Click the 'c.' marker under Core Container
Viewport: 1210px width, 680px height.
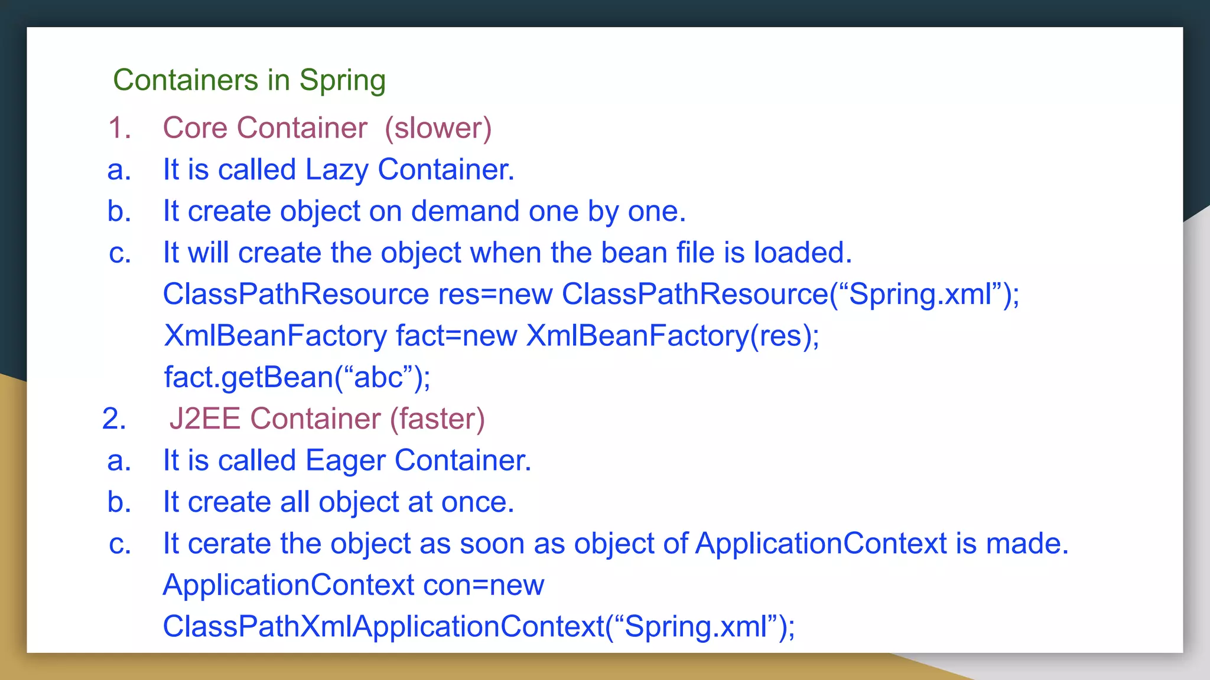point(119,253)
